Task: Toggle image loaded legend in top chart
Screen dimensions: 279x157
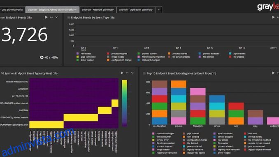Action: (x=116, y=57)
